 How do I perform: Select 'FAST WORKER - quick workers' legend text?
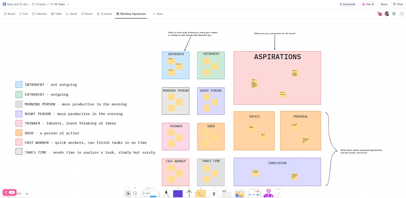click(x=86, y=143)
